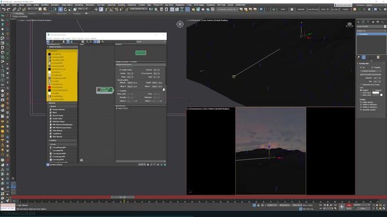Image resolution: width=387 pixels, height=217 pixels.
Task: Expand the Scanline group in material browser
Action: pos(53,140)
